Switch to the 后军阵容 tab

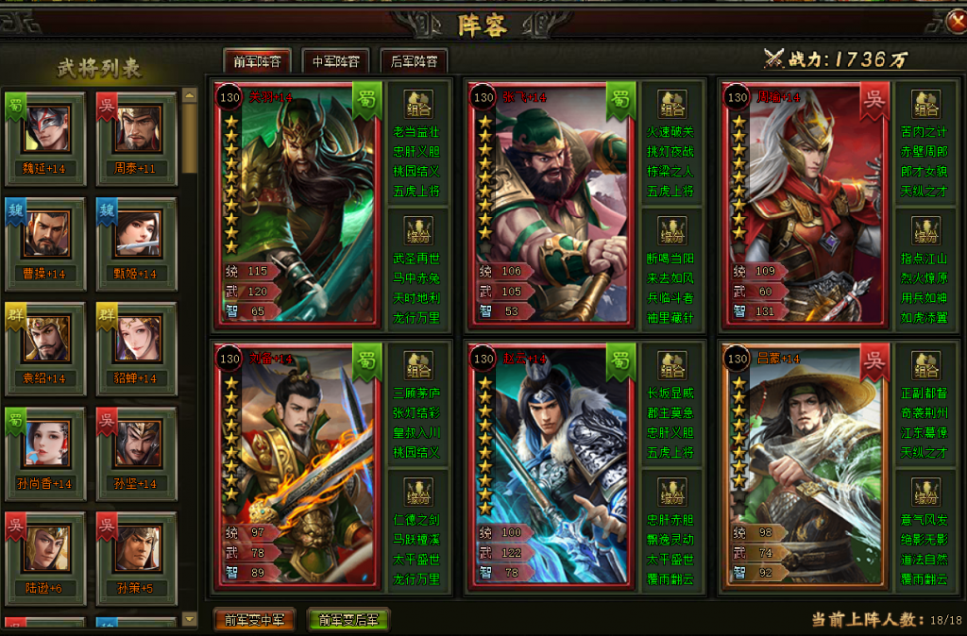[414, 61]
